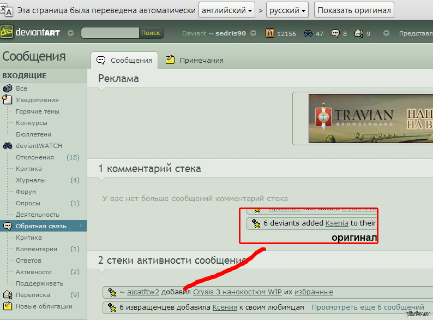Open Бюллетени in the sidebar

33,134
